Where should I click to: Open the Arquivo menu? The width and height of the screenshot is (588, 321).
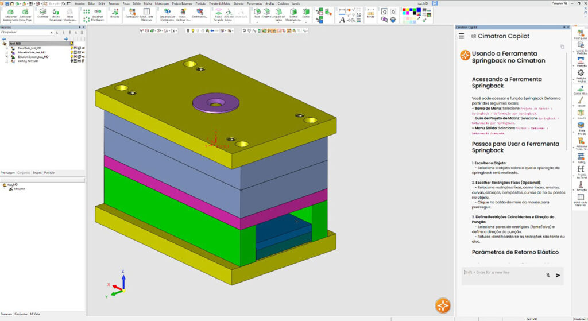80,3
